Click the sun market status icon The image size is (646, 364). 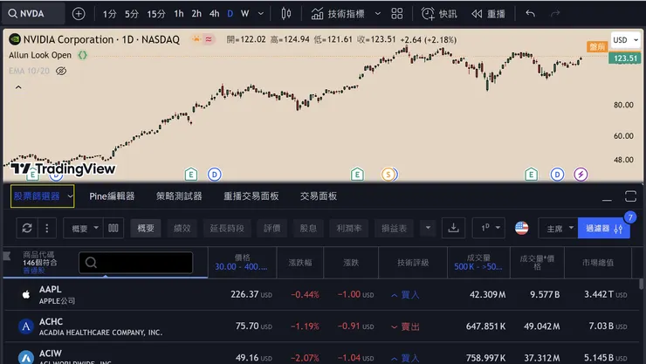click(x=196, y=39)
